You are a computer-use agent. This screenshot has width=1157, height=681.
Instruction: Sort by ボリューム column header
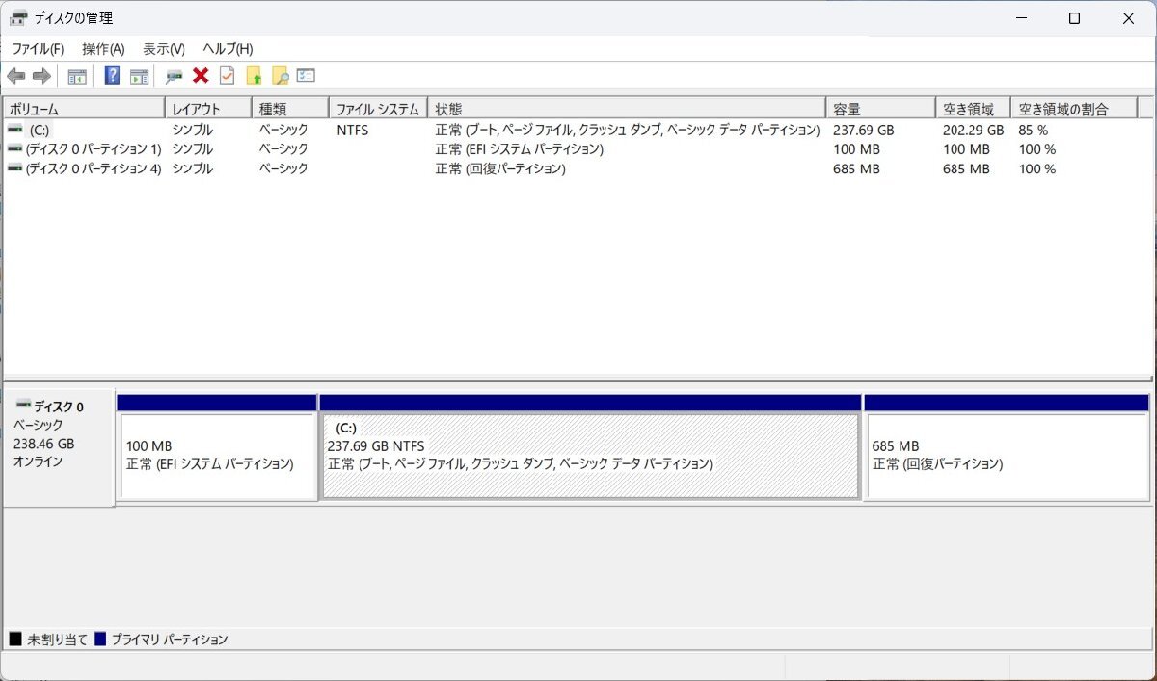pyautogui.click(x=84, y=109)
